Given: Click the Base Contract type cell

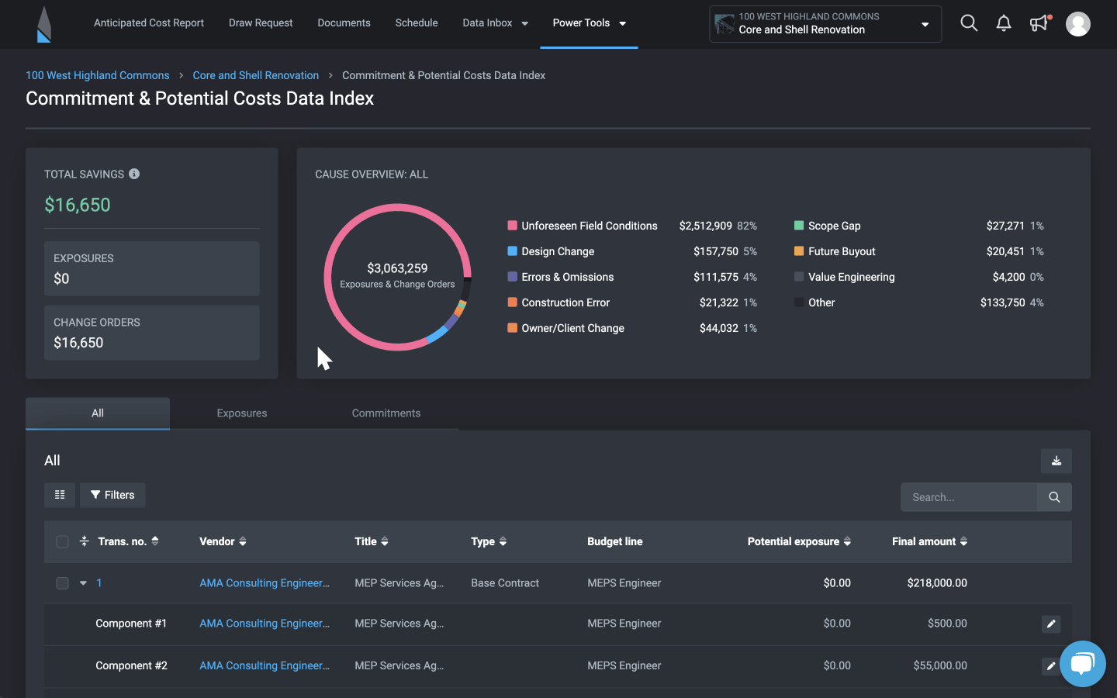Looking at the screenshot, I should pos(505,583).
